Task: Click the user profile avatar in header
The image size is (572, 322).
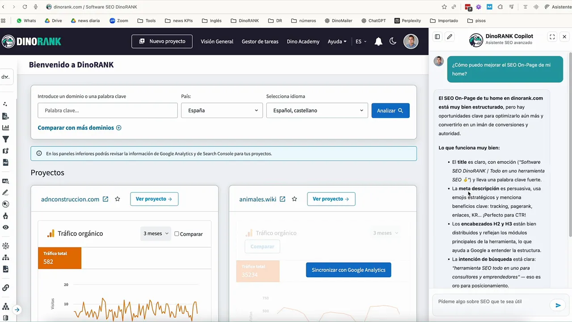Action: pos(411,41)
